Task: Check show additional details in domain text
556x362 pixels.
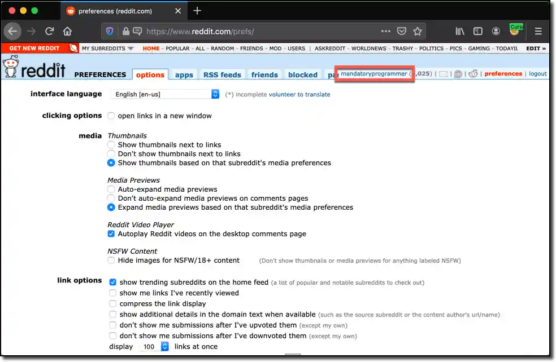Action: point(113,314)
